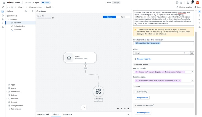Viewport: 202px width, 117px height.
Task: Fit canvas to view target icon
Action: tap(128, 108)
